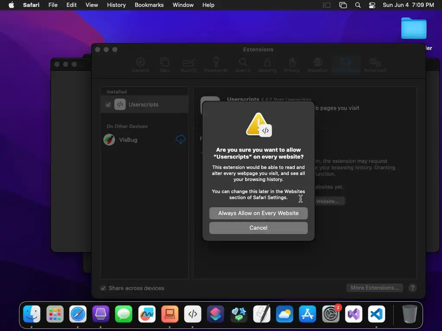Toggle Share across devices checkbox
The image size is (442, 331).
[x=103, y=288]
